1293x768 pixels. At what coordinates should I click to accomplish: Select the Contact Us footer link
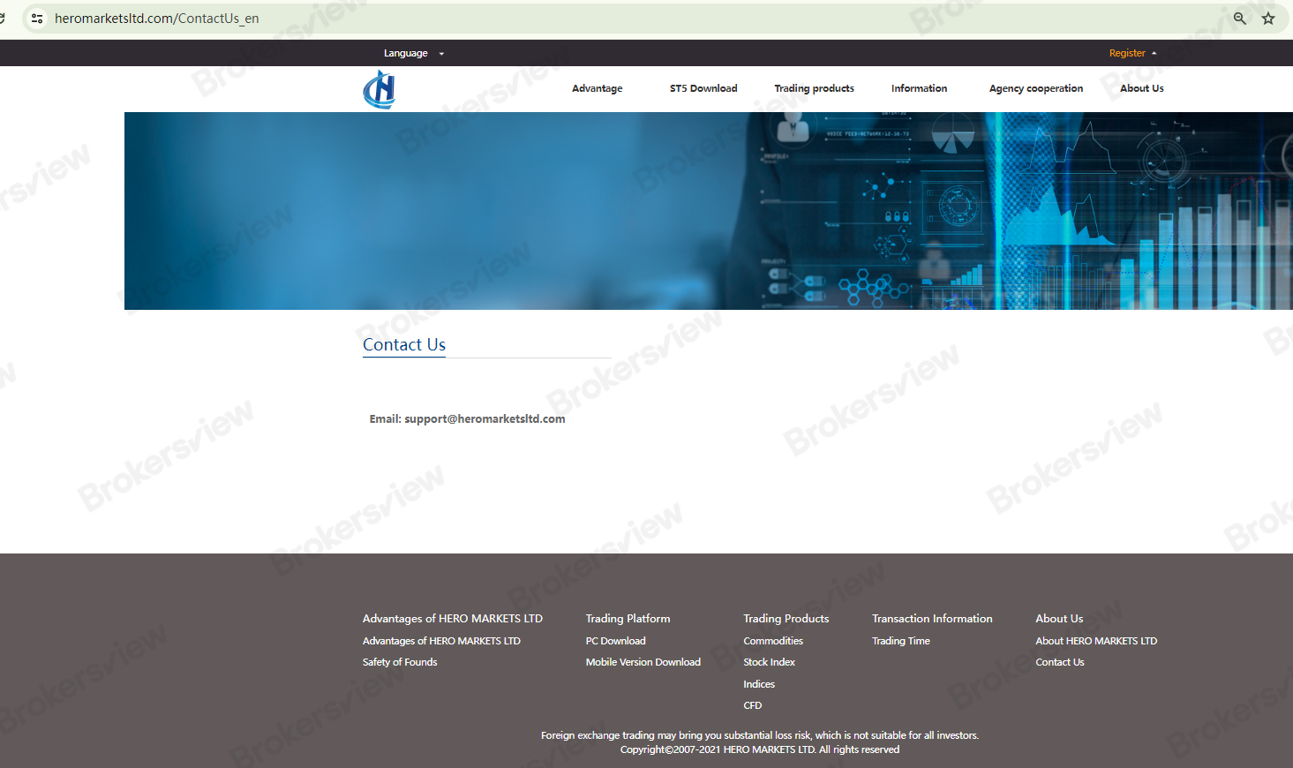click(x=1059, y=661)
